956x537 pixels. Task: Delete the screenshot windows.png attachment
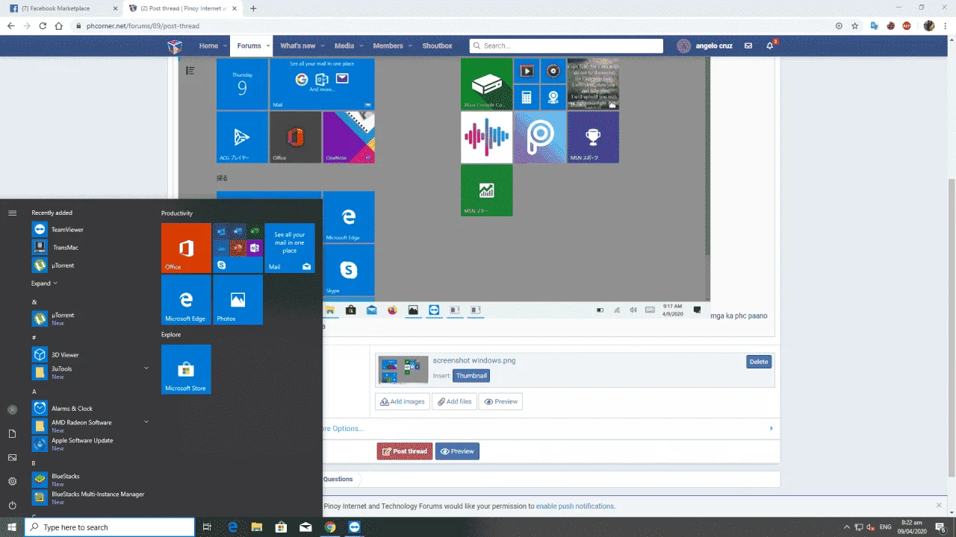coord(759,362)
